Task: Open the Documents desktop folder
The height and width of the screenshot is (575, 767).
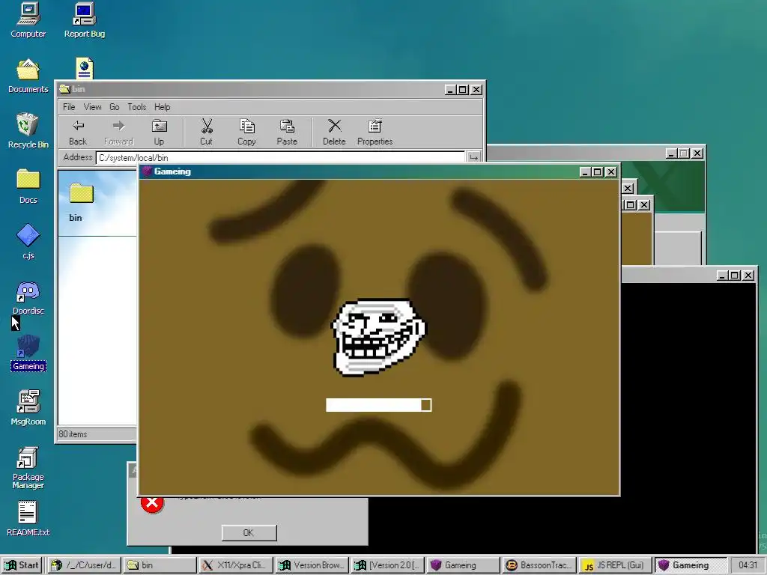Action: (x=28, y=76)
